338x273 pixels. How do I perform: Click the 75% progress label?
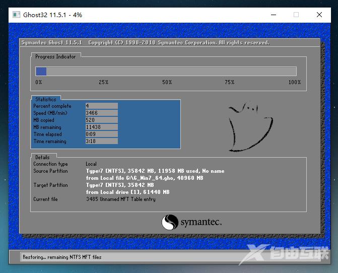point(230,82)
